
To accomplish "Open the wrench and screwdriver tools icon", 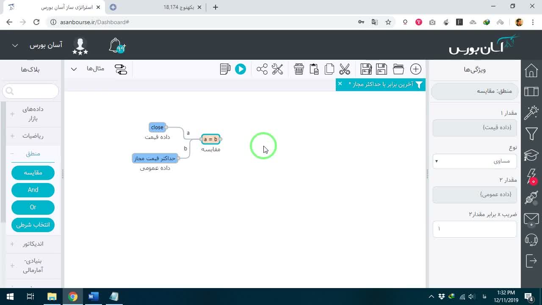I will (x=277, y=69).
